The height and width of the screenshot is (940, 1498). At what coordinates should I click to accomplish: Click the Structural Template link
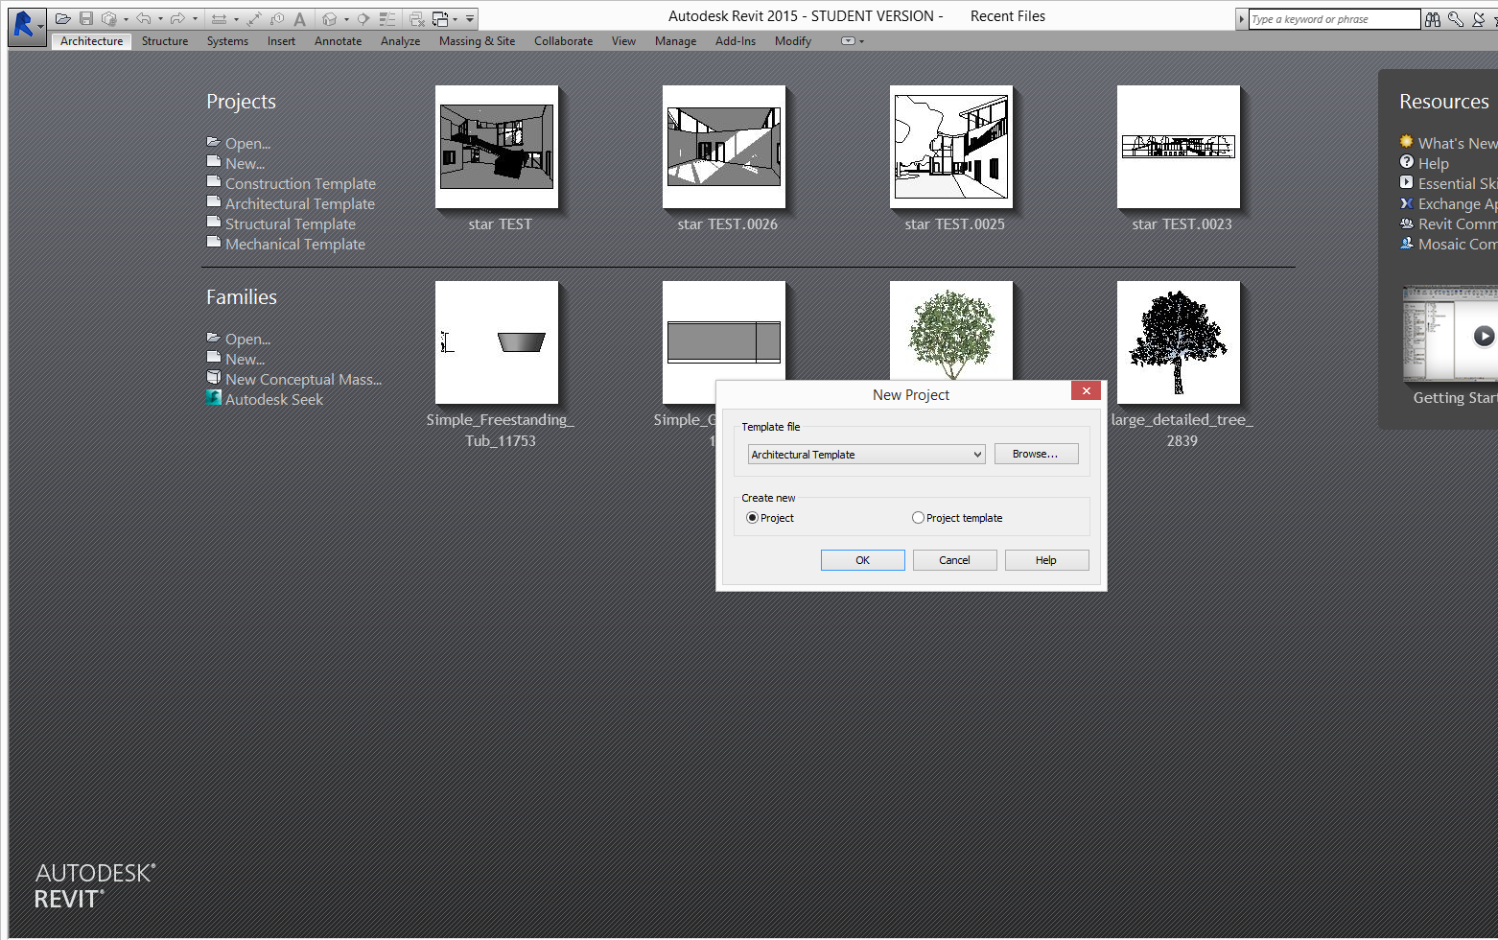click(x=291, y=223)
